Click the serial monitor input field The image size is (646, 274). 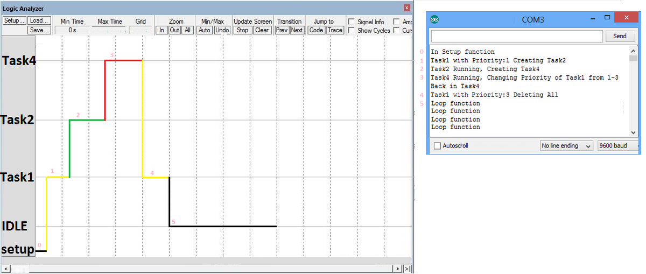517,36
